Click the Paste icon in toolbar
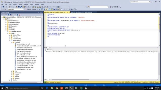The height and width of the screenshot is (90, 161). click(47, 7)
